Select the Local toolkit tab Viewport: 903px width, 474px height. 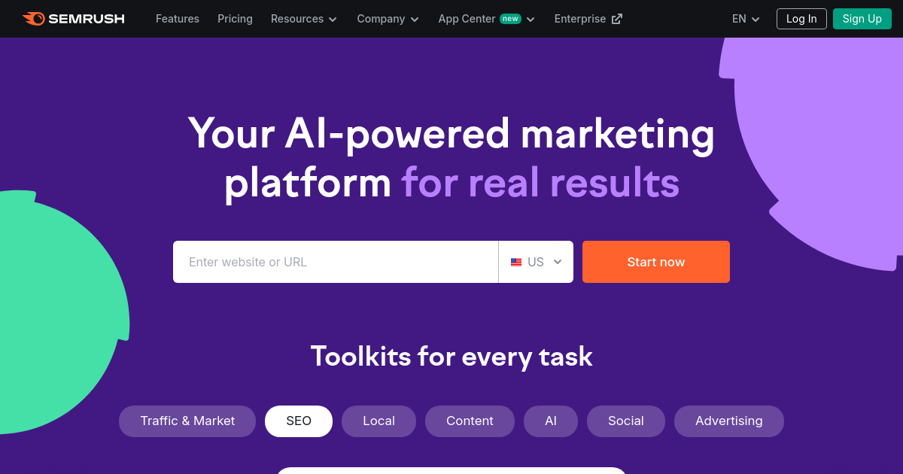[x=379, y=421]
